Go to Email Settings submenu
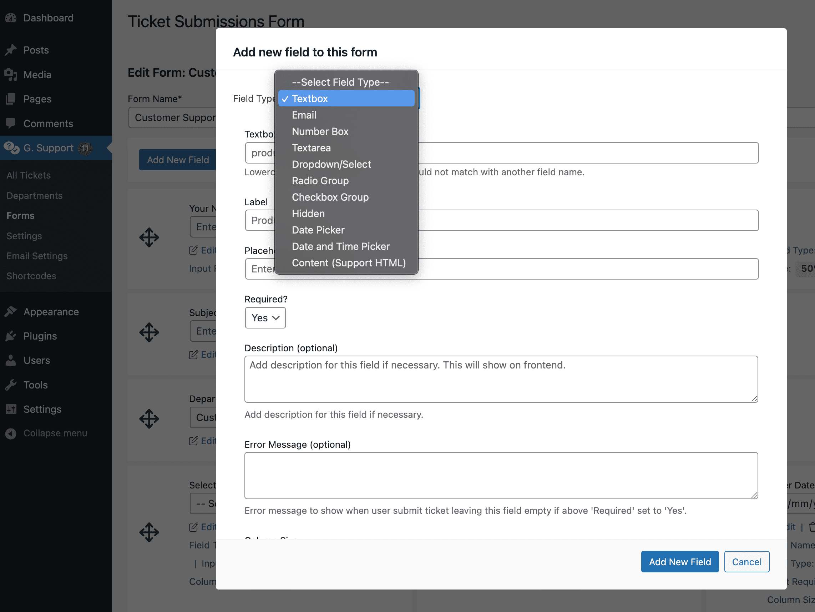This screenshot has width=815, height=612. pyautogui.click(x=37, y=256)
